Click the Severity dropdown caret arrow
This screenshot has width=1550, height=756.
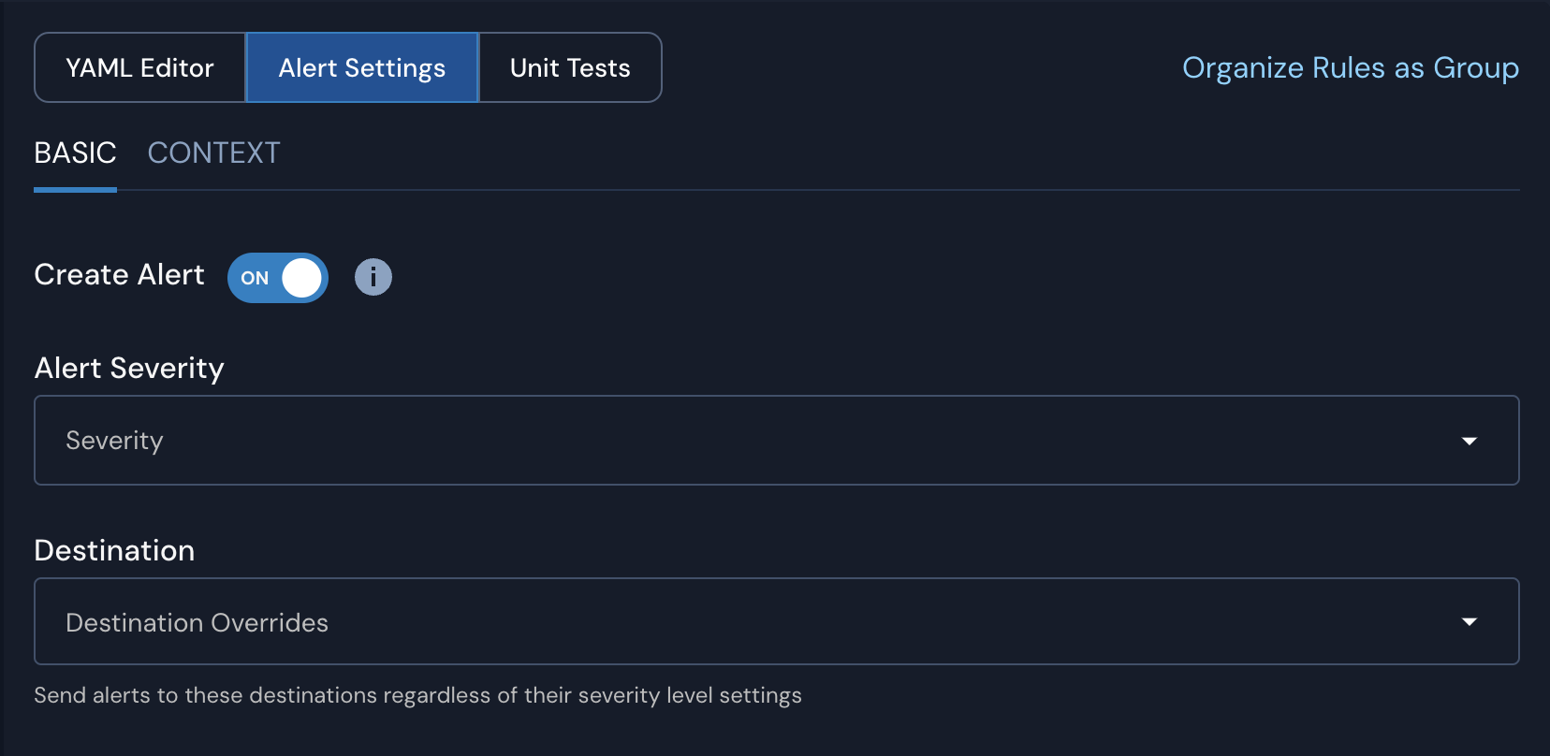[1470, 441]
